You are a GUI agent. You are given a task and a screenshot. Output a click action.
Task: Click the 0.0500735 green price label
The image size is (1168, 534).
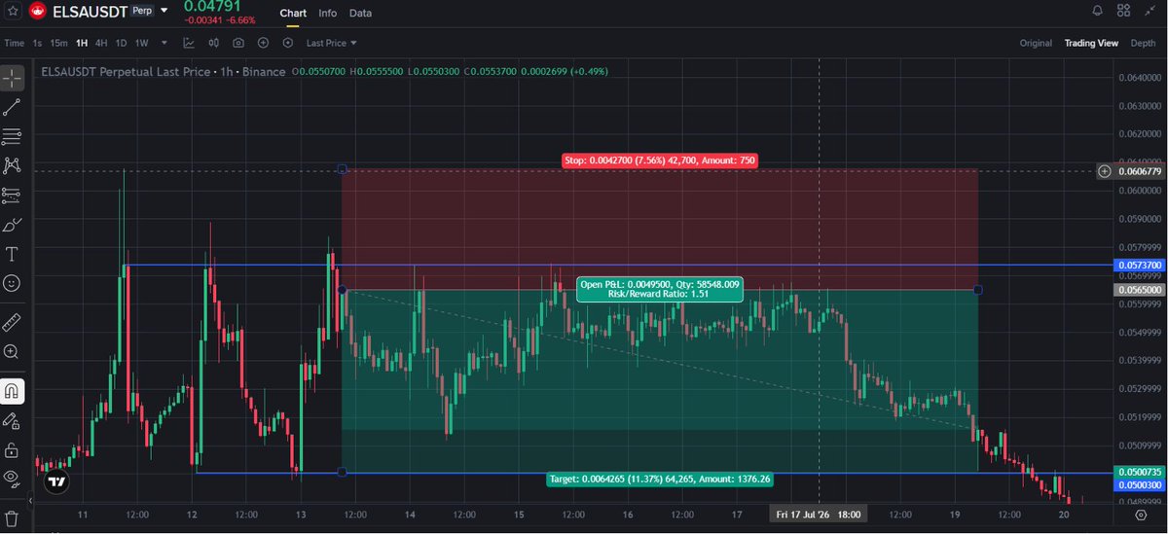pos(1139,472)
